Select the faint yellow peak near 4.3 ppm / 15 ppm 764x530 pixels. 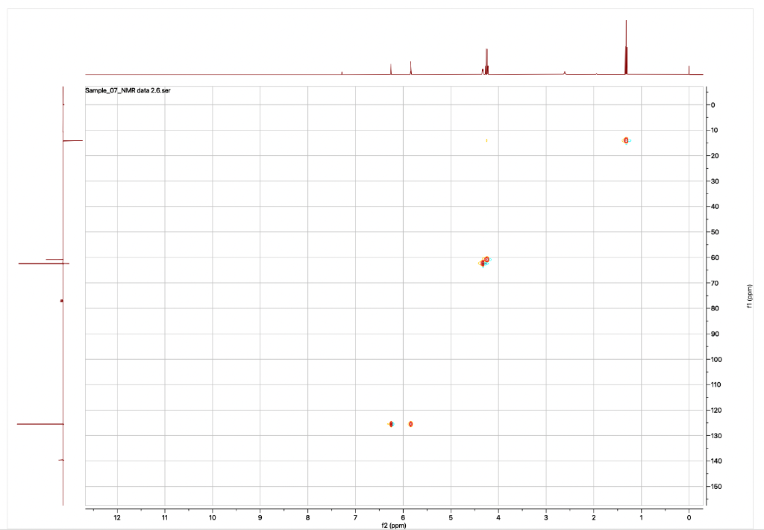click(x=486, y=139)
